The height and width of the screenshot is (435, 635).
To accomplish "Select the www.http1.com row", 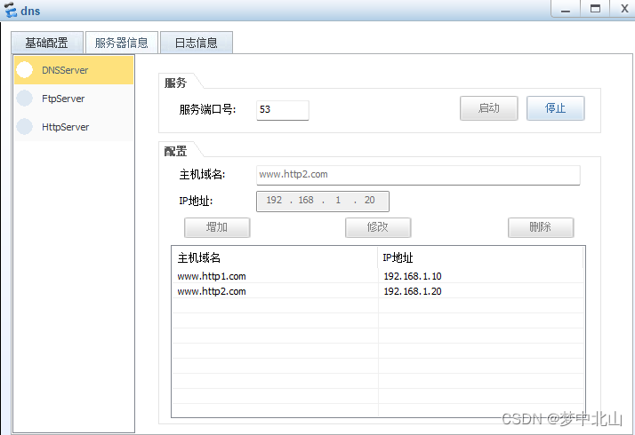I will click(378, 276).
